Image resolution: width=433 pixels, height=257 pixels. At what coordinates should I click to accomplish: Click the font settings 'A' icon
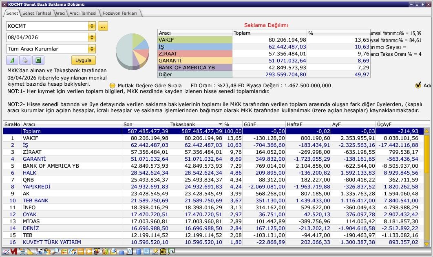12,60
